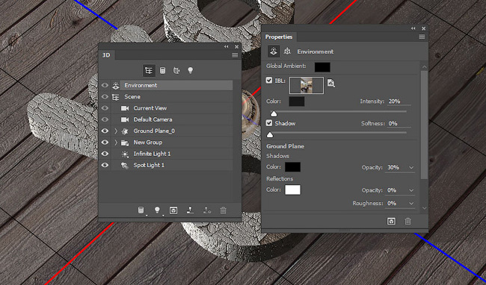Screen dimensions: 486x285
Task: Hide the Spot Light 1 layer
Action: coord(105,165)
